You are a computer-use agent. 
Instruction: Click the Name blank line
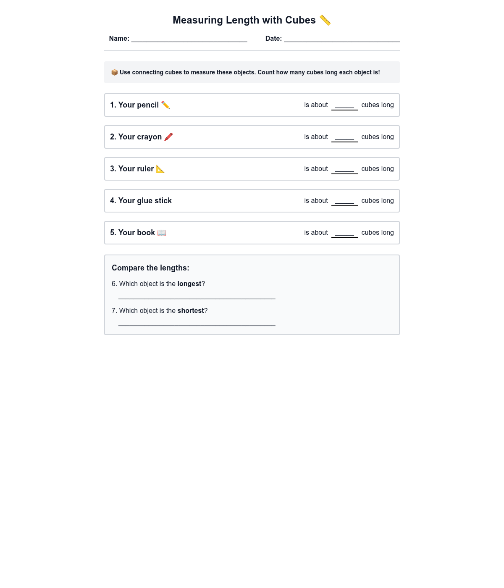(189, 39)
